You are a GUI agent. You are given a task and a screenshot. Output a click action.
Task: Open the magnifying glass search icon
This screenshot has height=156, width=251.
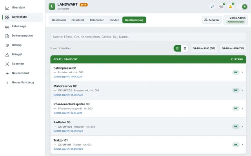[212, 7]
